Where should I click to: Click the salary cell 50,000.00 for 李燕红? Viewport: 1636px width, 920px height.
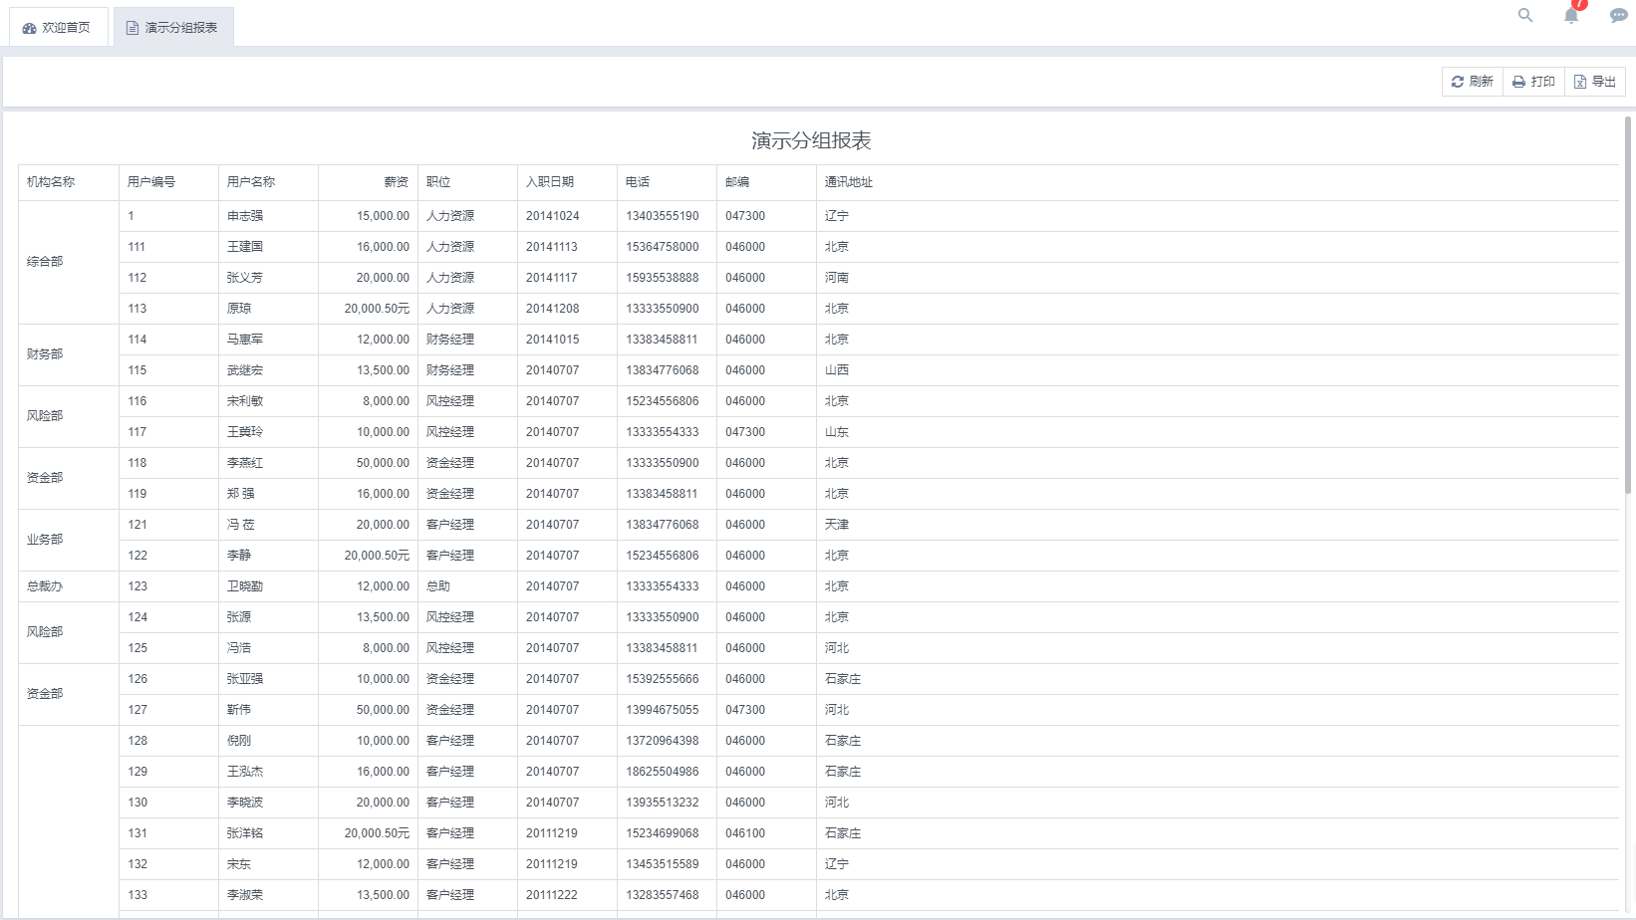tap(383, 463)
